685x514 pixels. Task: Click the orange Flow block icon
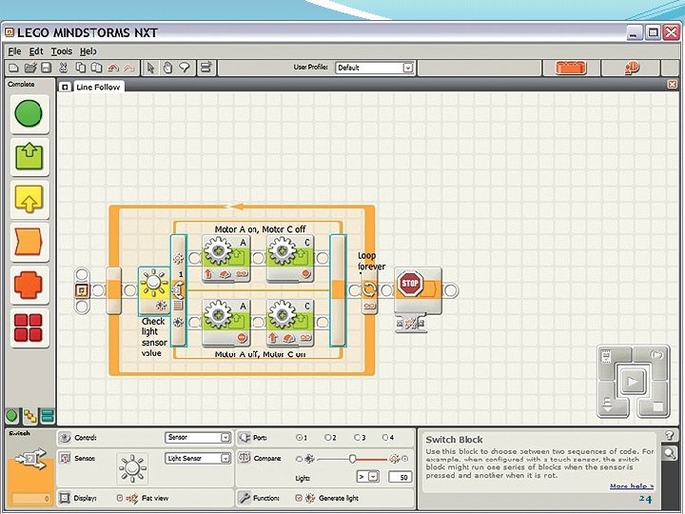point(29,243)
